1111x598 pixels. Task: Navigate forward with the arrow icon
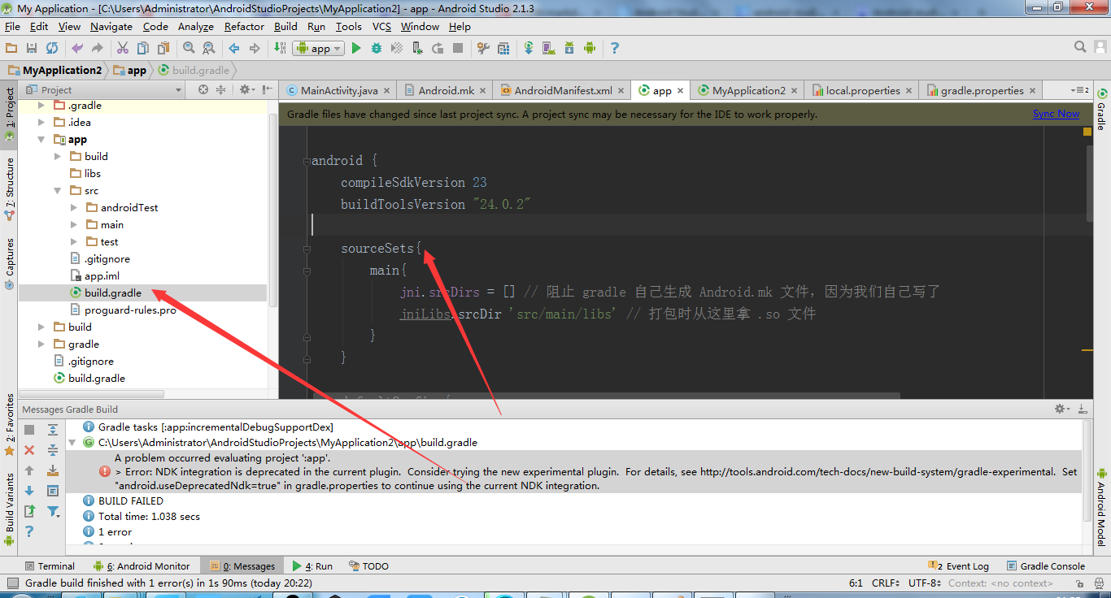255,49
